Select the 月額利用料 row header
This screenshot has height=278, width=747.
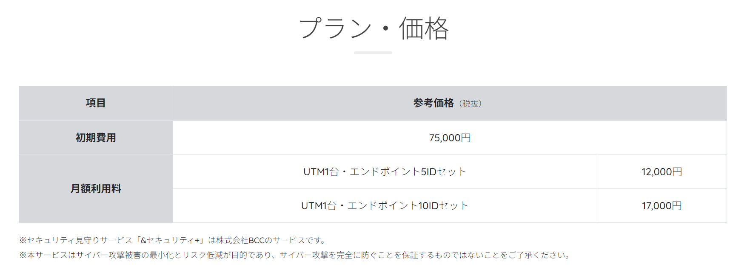[x=96, y=189]
